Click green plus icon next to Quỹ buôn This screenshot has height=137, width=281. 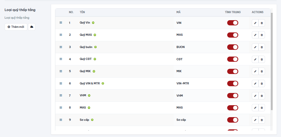pos(95,47)
